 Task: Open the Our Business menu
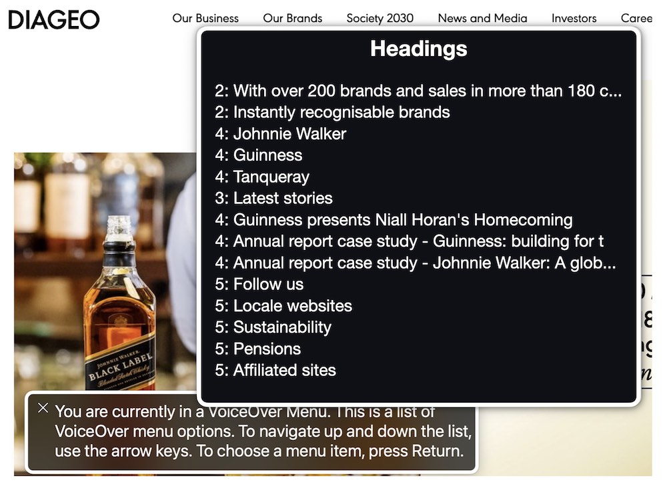pos(205,18)
